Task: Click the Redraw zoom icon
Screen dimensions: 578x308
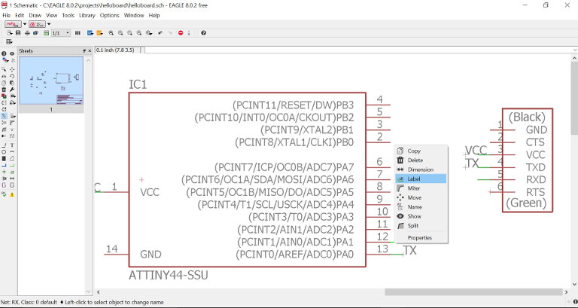Action: pos(139,33)
